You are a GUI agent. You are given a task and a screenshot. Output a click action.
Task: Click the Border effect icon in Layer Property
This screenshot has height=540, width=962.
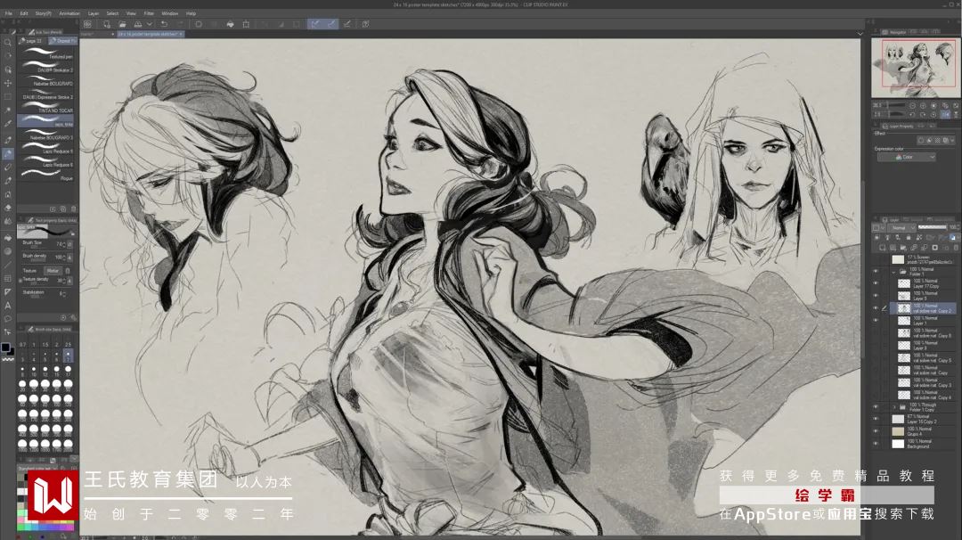tap(921, 140)
